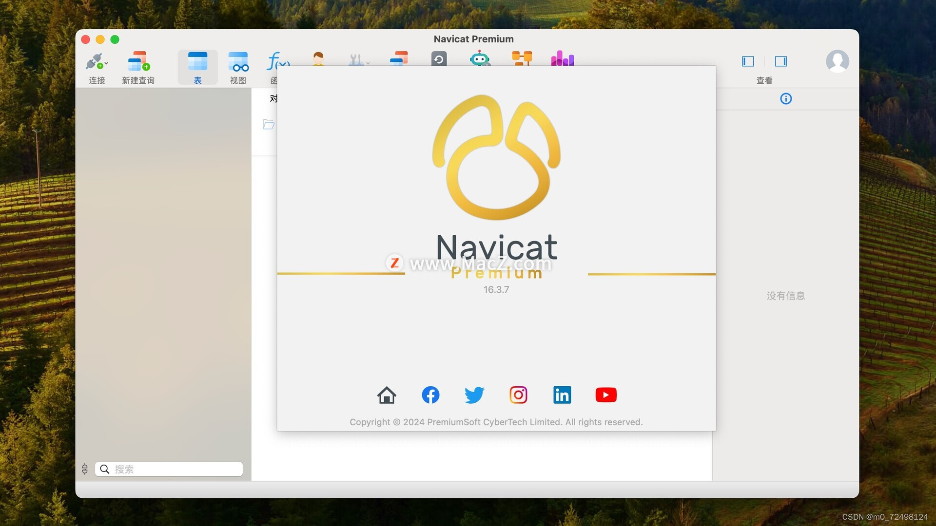Click the open folder icon in objects pane

[x=269, y=125]
